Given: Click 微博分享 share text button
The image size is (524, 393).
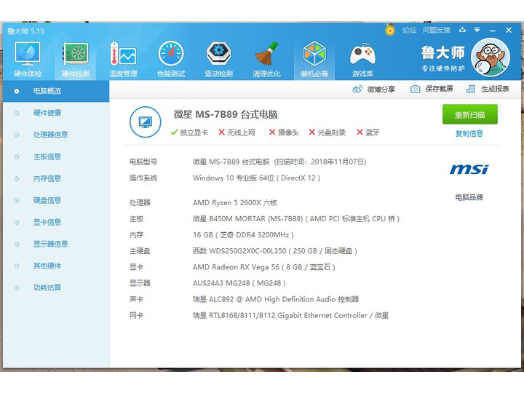Looking at the screenshot, I should coord(381,90).
